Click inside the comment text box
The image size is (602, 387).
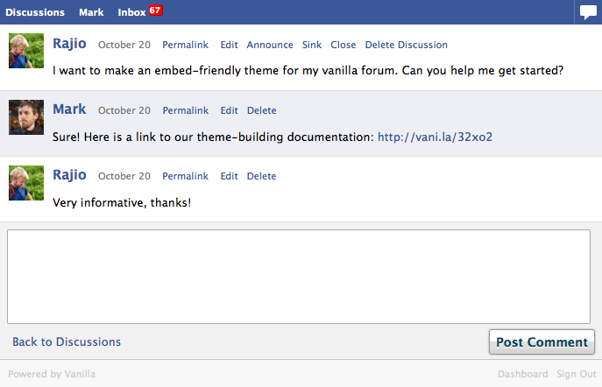tap(299, 277)
